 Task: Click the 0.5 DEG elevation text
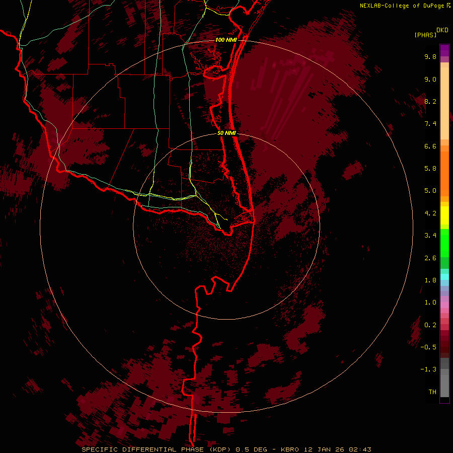(251, 449)
